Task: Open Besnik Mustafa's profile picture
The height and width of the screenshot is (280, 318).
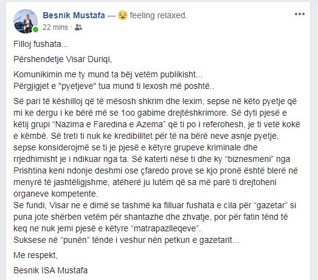Action: point(26,21)
